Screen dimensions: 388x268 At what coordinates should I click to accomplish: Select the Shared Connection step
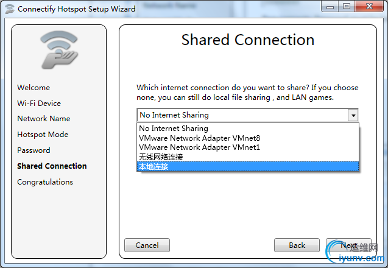[52, 166]
